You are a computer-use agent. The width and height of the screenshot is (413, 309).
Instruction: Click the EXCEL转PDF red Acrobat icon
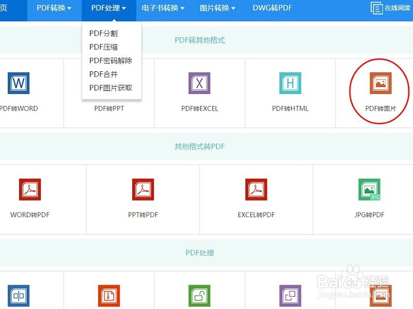(256, 189)
